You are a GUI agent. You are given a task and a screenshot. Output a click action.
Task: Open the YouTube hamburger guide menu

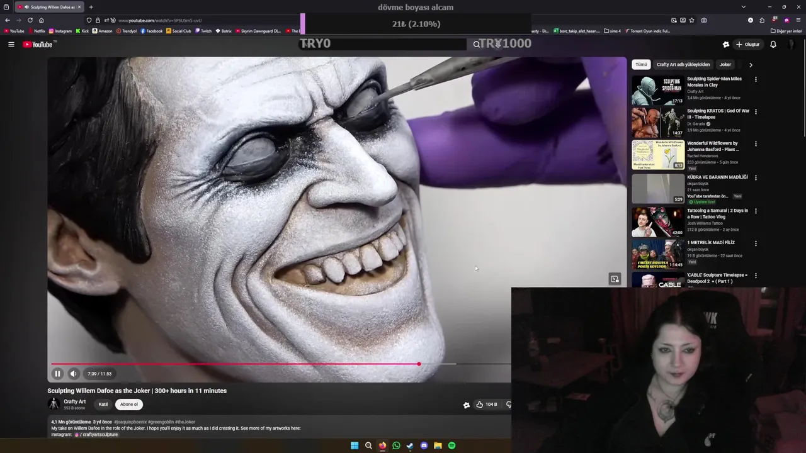(x=11, y=45)
